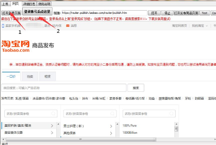Expand the 我的淘宝 dropdown
The image size is (216, 145).
point(200,26)
